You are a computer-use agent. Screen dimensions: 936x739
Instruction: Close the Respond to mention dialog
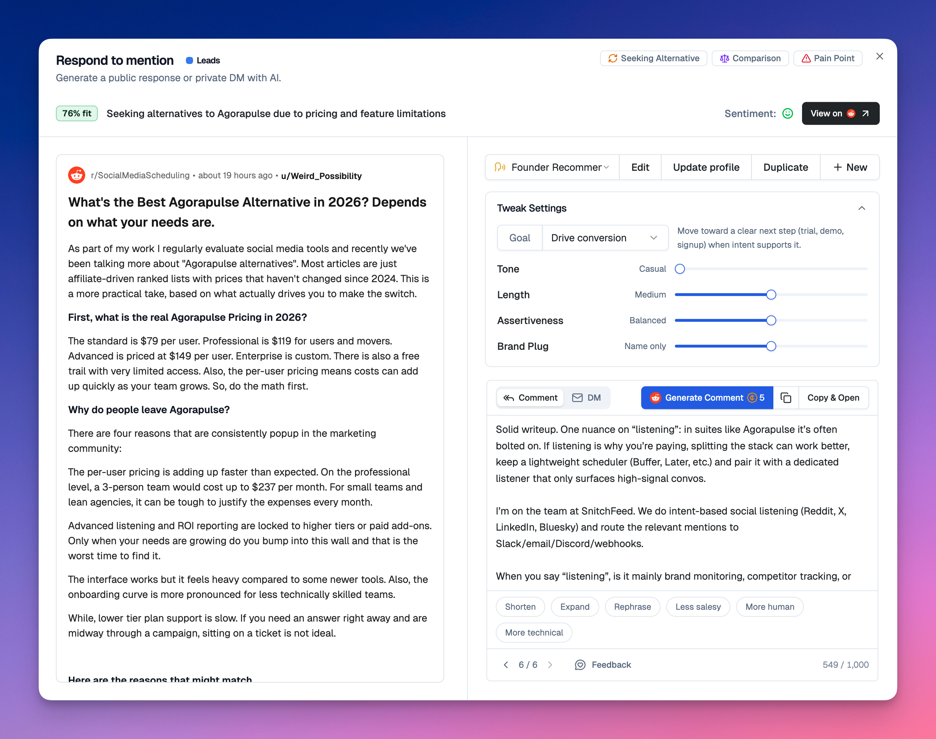pos(879,57)
